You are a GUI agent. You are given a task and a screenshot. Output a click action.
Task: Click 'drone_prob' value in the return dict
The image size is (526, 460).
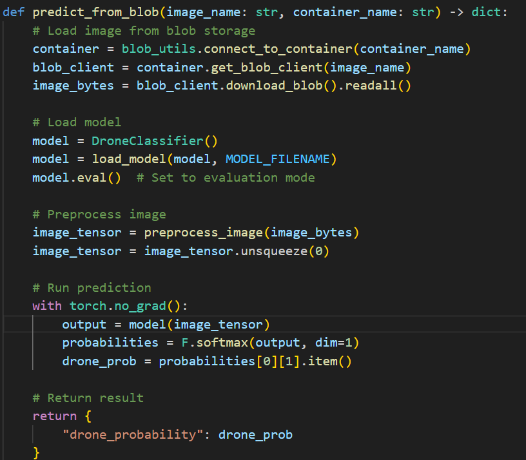(x=256, y=435)
